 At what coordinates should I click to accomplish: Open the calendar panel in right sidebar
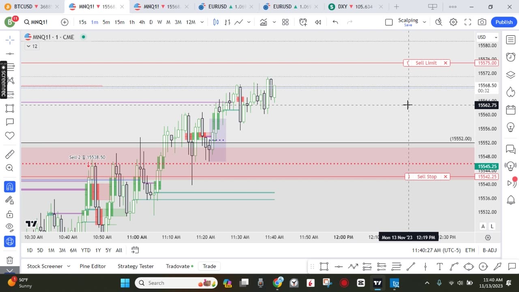click(x=510, y=110)
